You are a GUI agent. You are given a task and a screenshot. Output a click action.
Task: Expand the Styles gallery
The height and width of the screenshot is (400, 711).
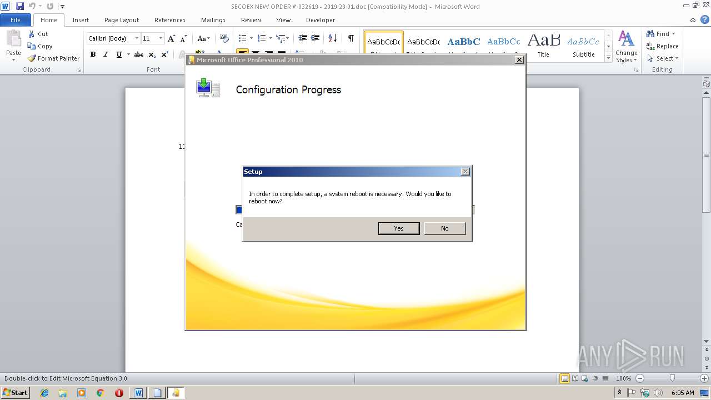609,58
